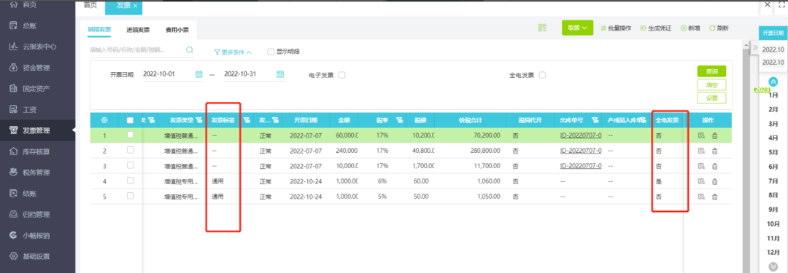Screen dimensions: 788x273
Task: Open the 取票 dropdown button
Action: [x=577, y=28]
